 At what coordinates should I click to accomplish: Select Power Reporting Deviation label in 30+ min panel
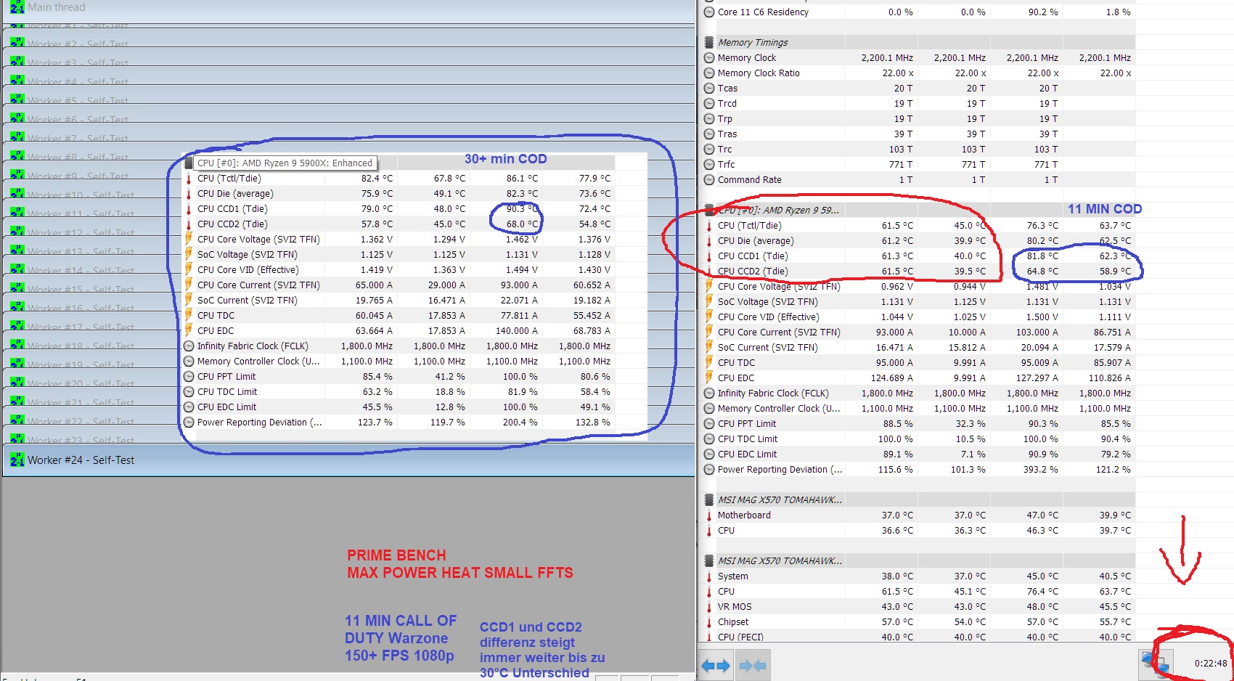tap(260, 422)
